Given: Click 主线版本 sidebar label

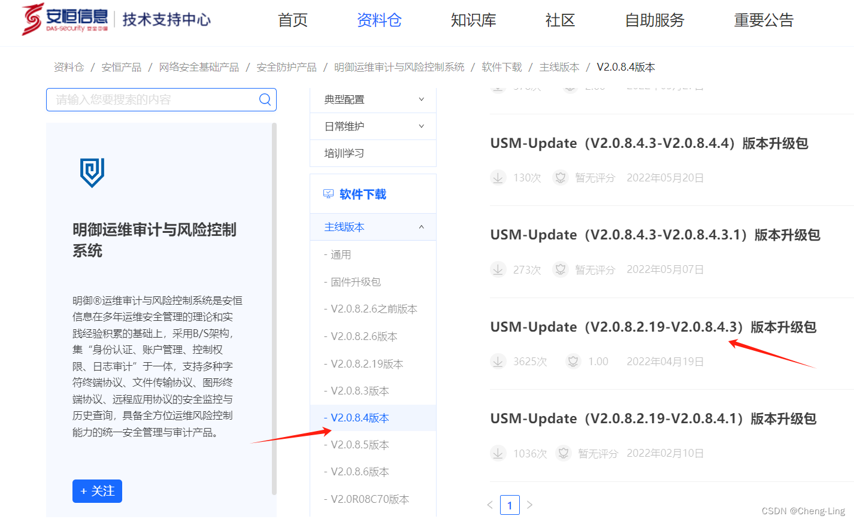Looking at the screenshot, I should (344, 227).
